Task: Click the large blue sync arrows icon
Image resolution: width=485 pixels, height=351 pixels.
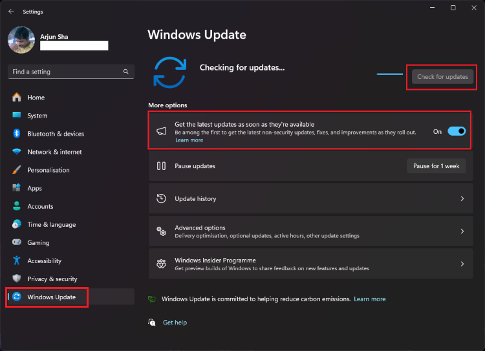Action: (170, 72)
